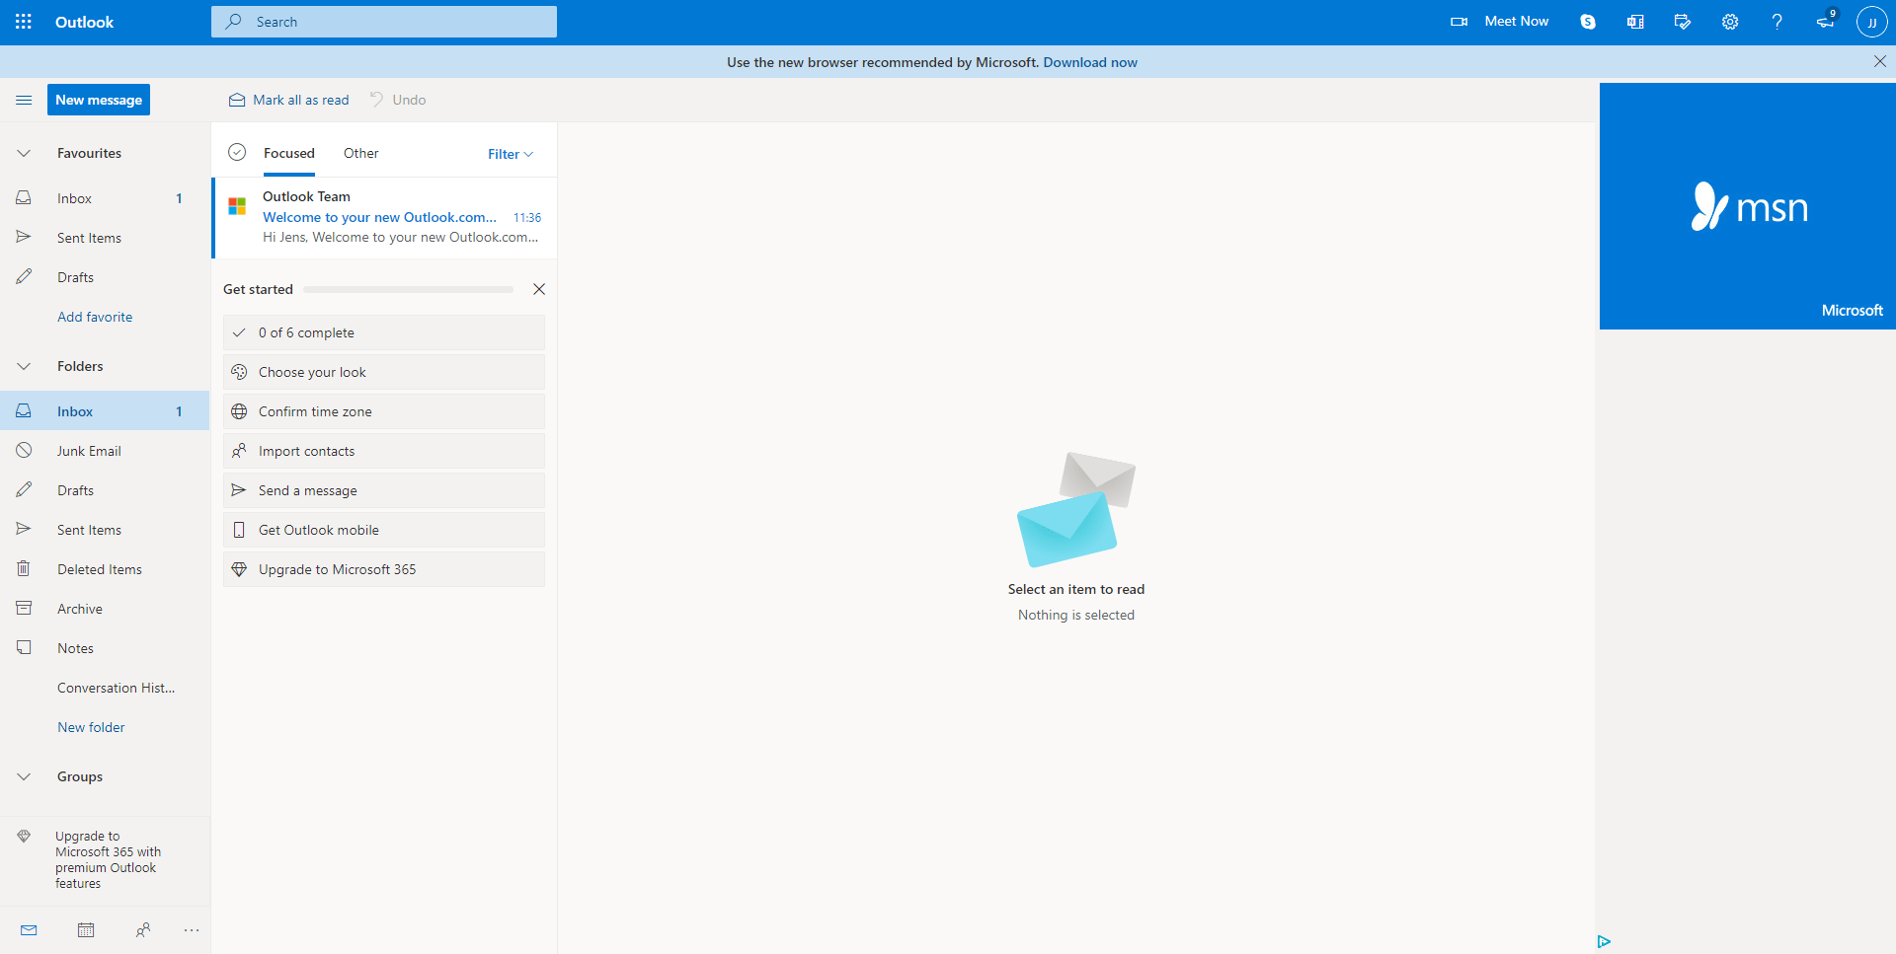Screen dimensions: 1896x954
Task: Click the Get started progress bar
Action: [408, 289]
